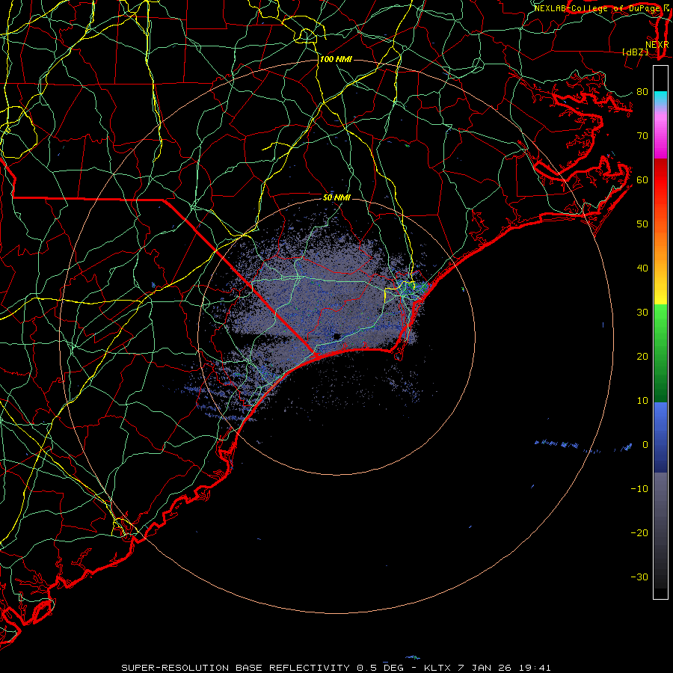Pick the gray band on the color scale
Image resolution: width=673 pixels, height=673 pixels.
click(660, 530)
